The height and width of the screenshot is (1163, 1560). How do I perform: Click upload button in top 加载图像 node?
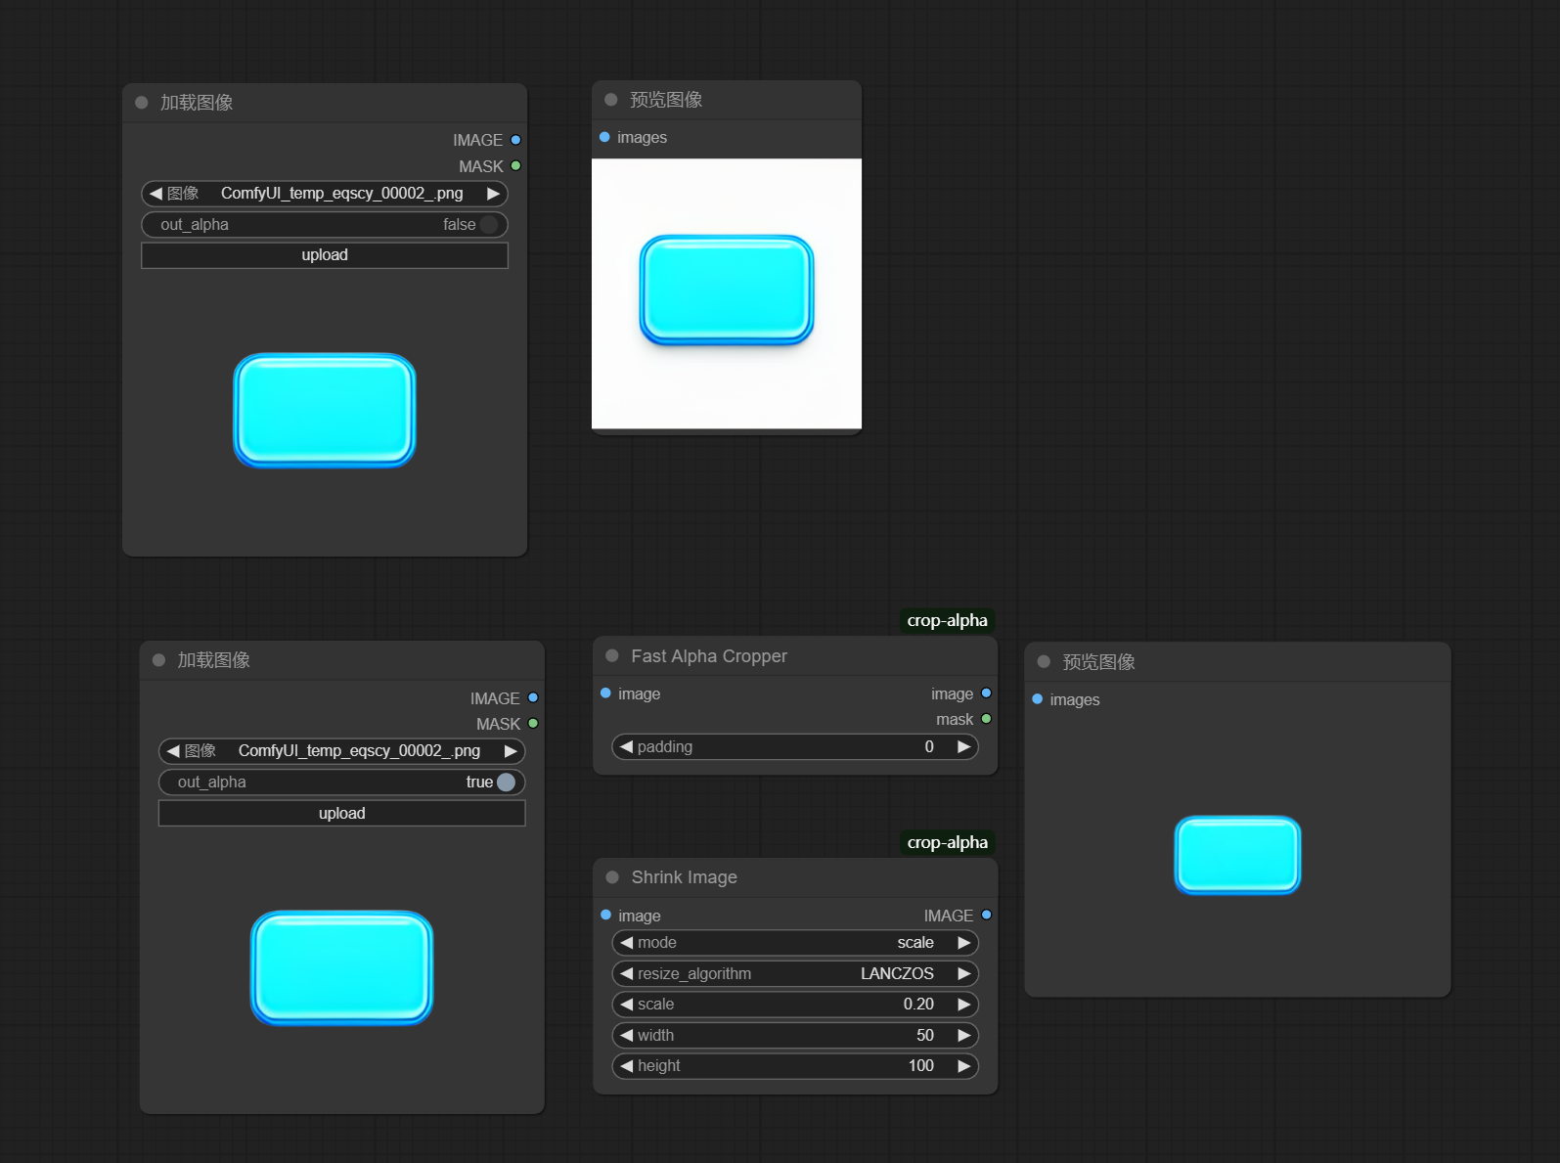325,255
